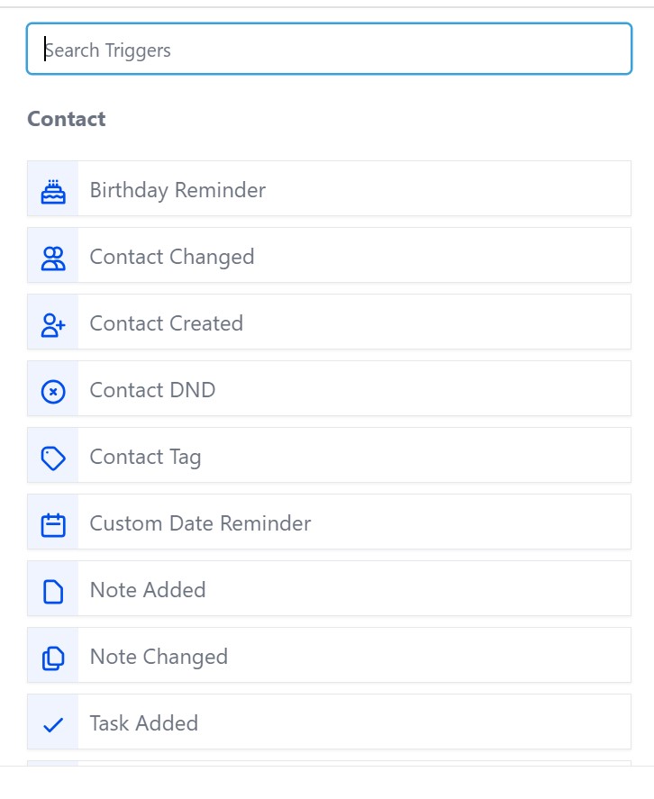Click the Custom Date Reminder calendar icon

pos(53,524)
